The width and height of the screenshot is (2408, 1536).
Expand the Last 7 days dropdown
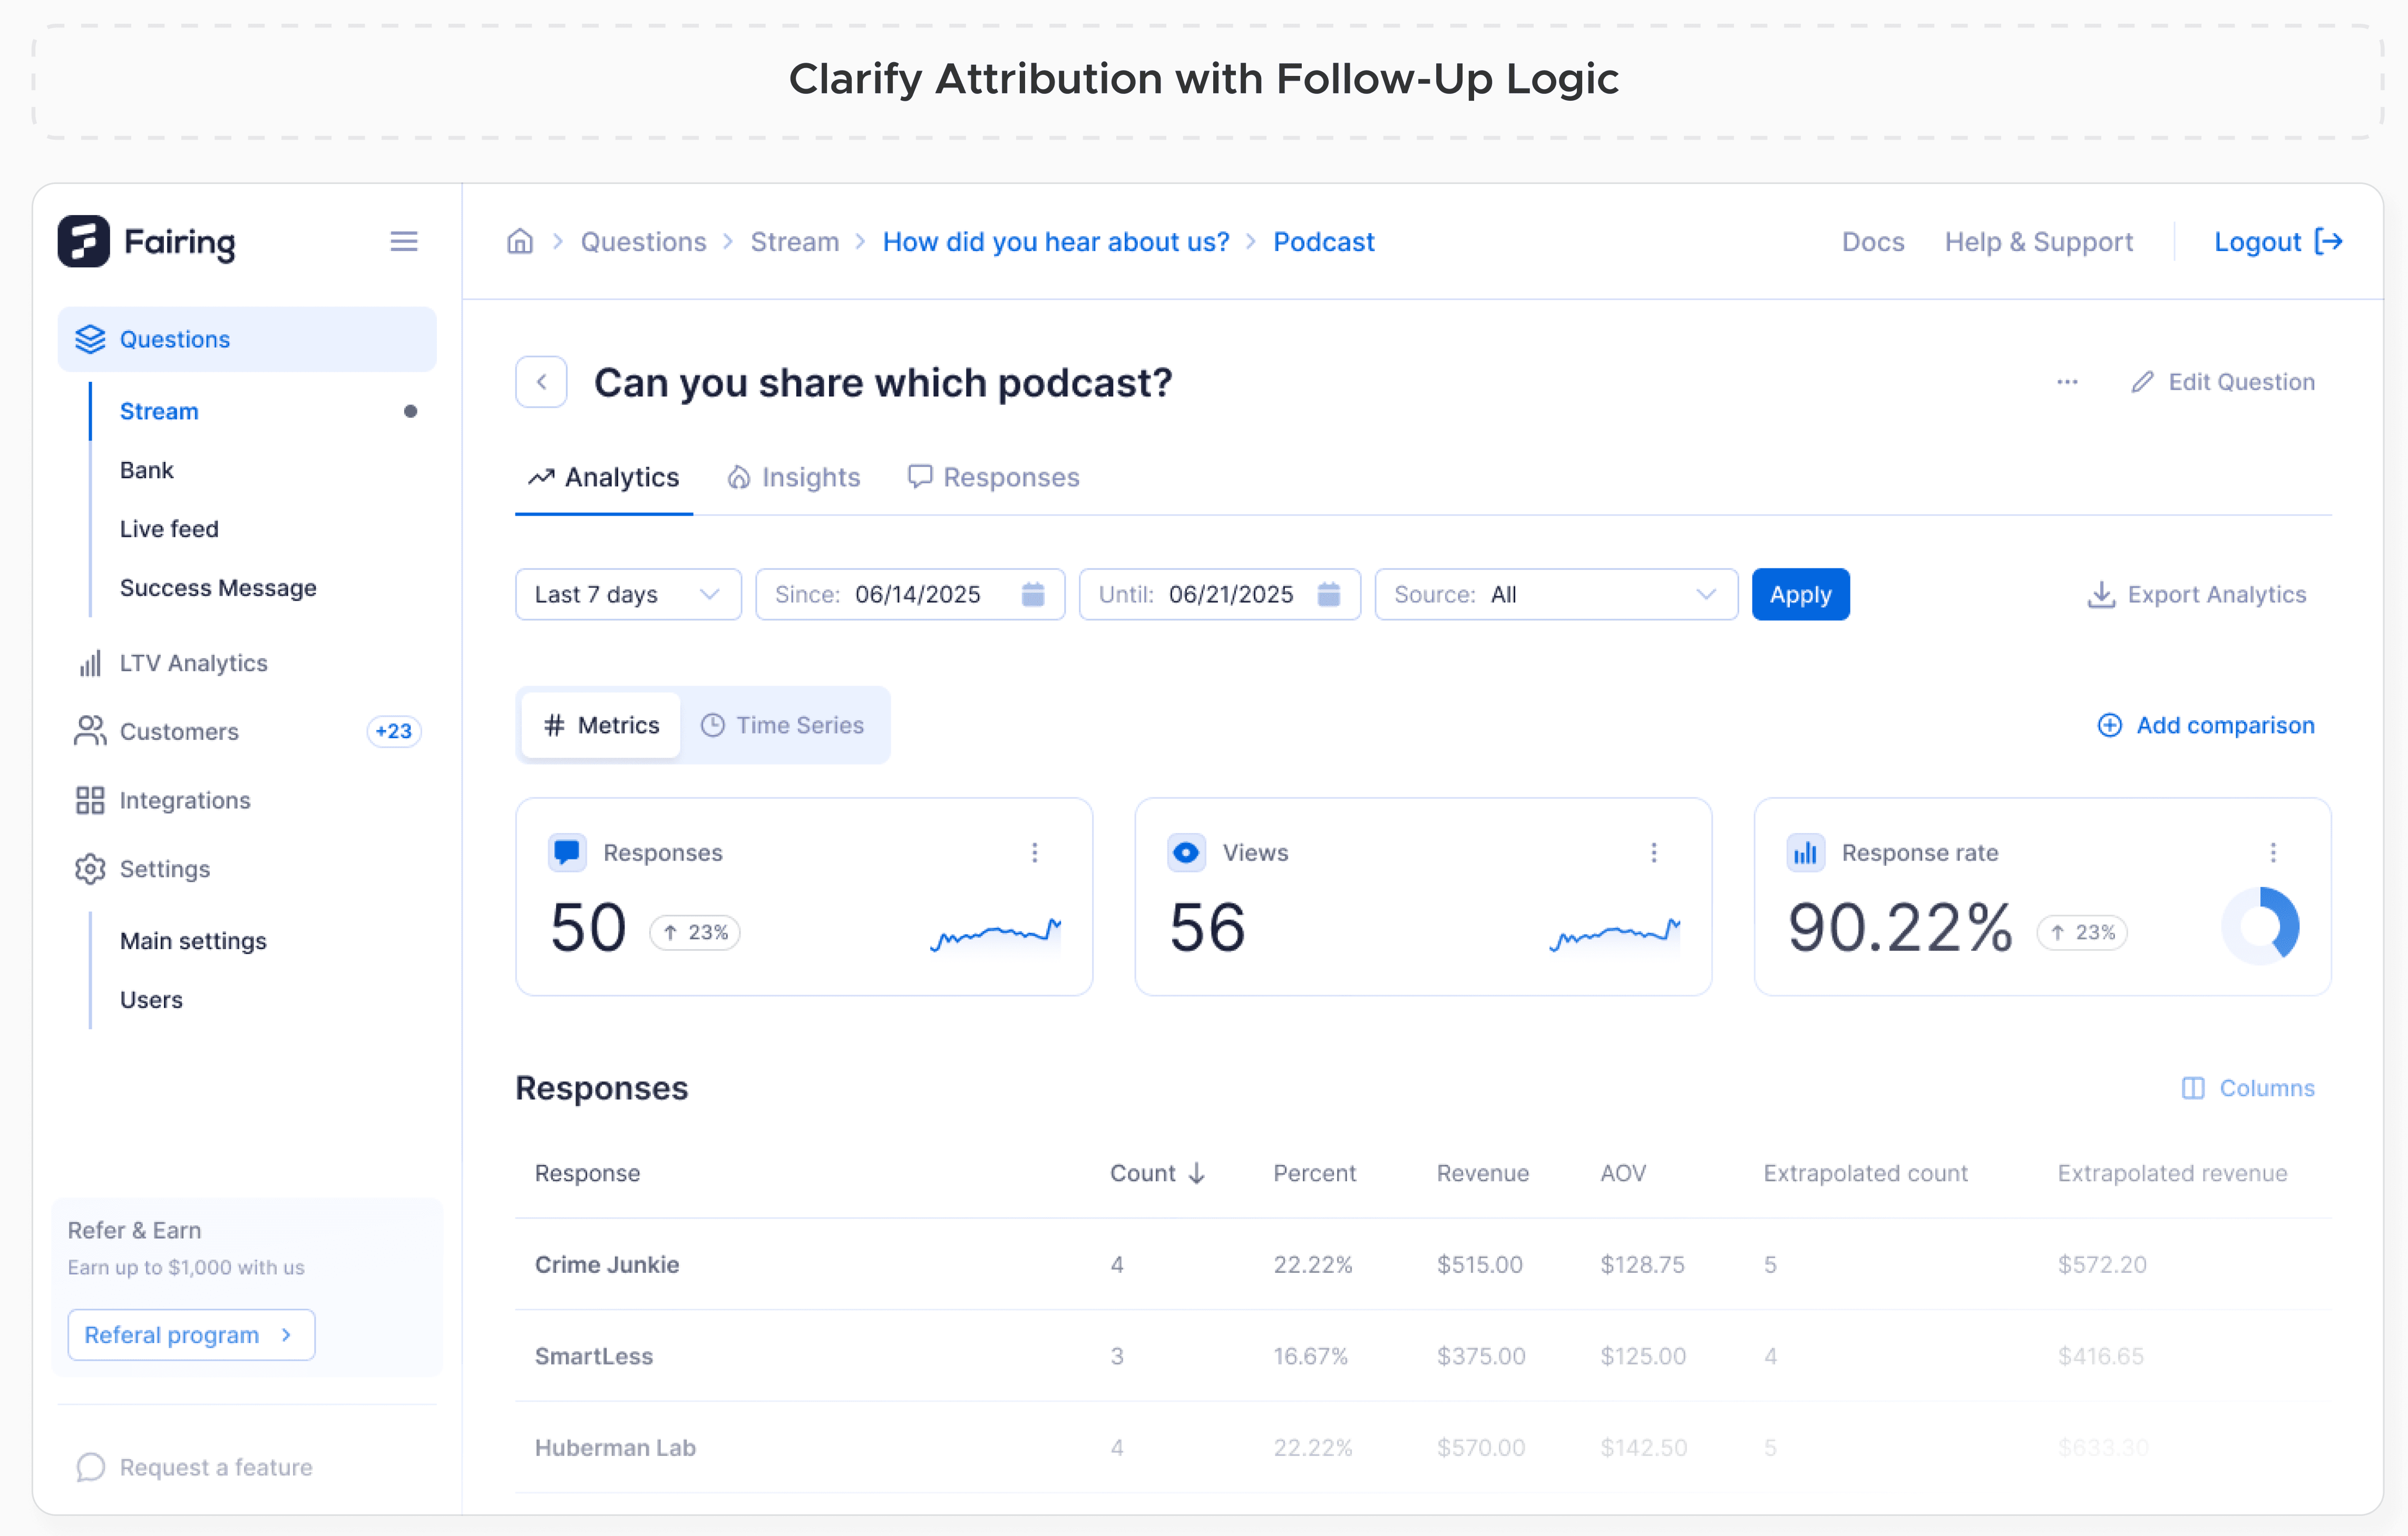pyautogui.click(x=627, y=594)
